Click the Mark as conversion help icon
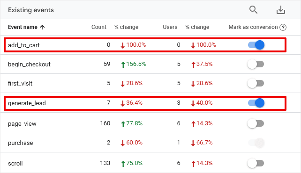The image size is (301, 173). click(283, 28)
